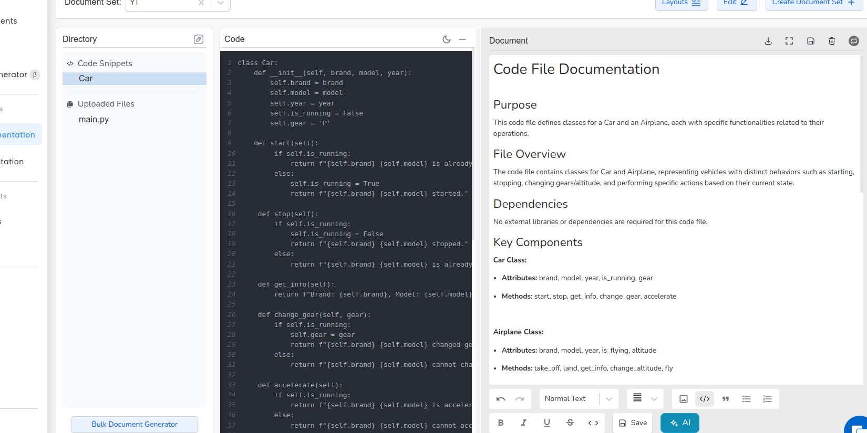The width and height of the screenshot is (867, 433).
Task: Insert an image using the image icon
Action: (x=683, y=399)
